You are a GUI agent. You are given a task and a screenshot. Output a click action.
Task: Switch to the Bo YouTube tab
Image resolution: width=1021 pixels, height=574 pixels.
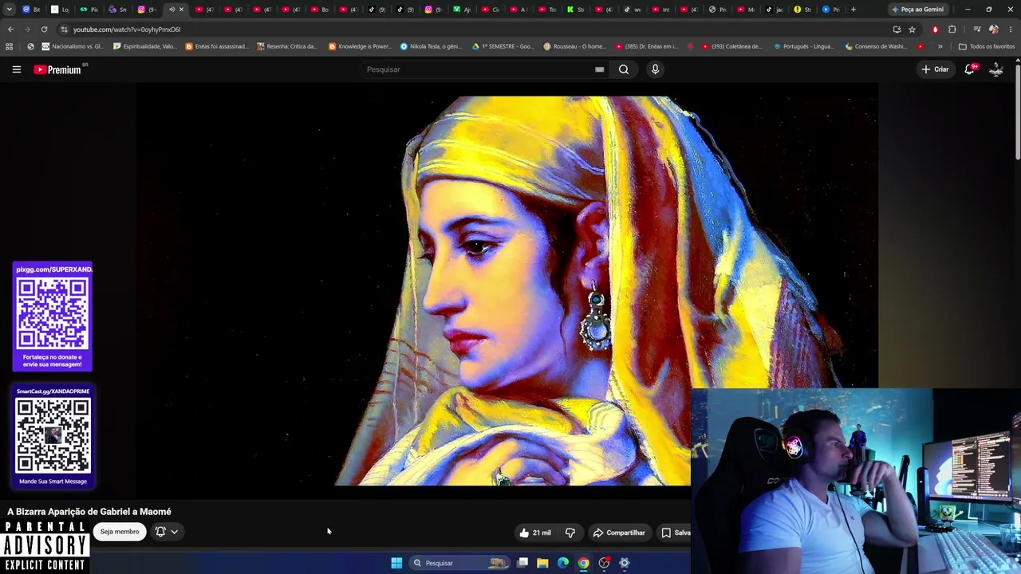click(x=320, y=10)
